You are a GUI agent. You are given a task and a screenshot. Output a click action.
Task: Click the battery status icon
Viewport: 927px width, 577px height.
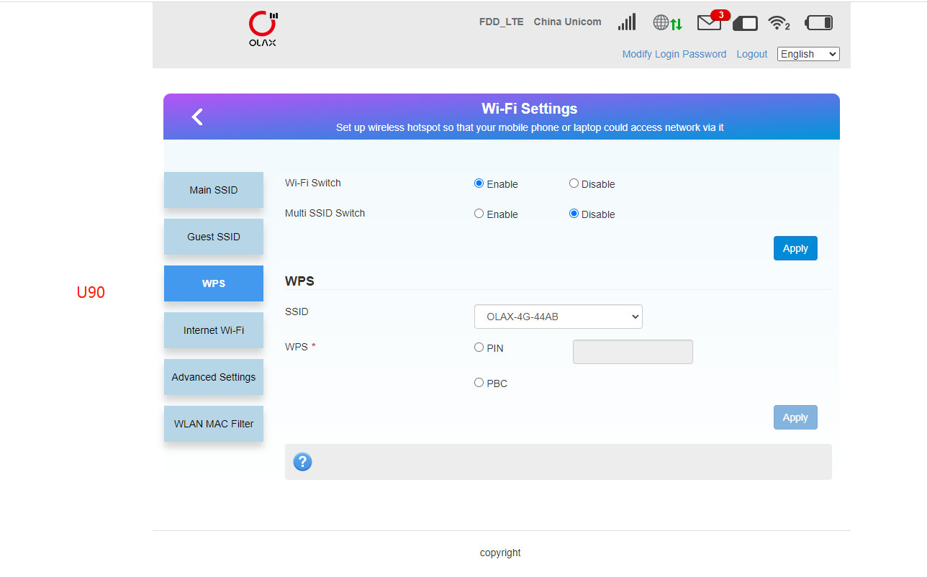pos(818,23)
